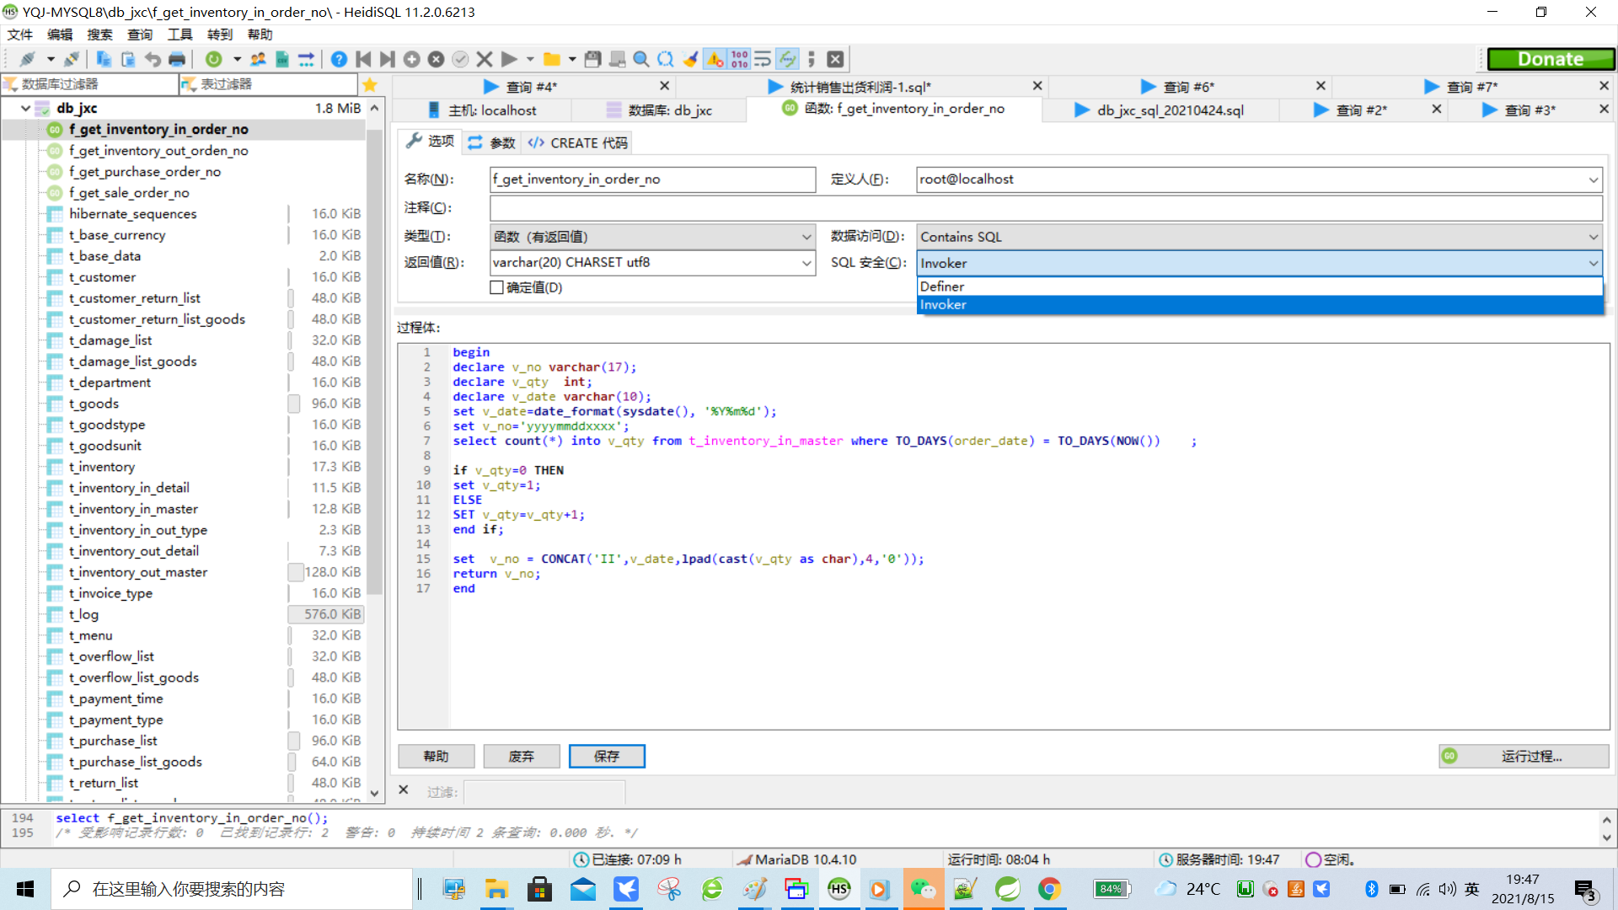Collapse the db_jxc database tree node

coord(25,108)
